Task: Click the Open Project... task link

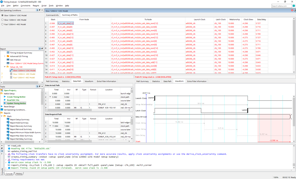Action: 10,90
